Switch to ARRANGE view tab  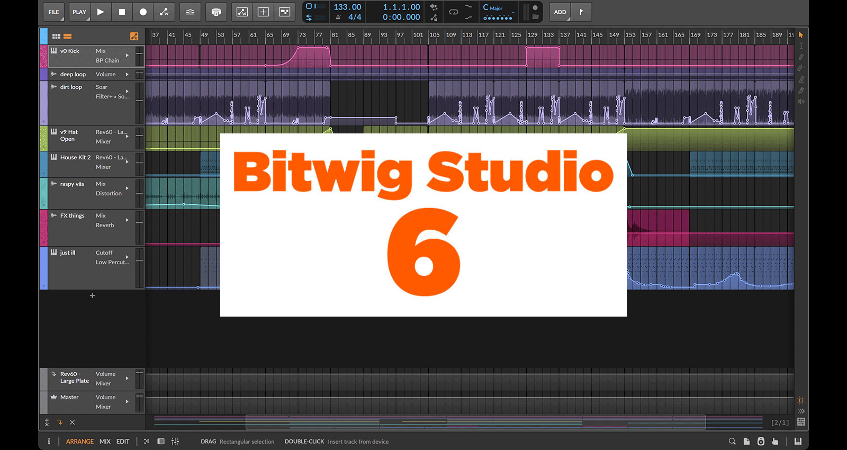coord(79,441)
